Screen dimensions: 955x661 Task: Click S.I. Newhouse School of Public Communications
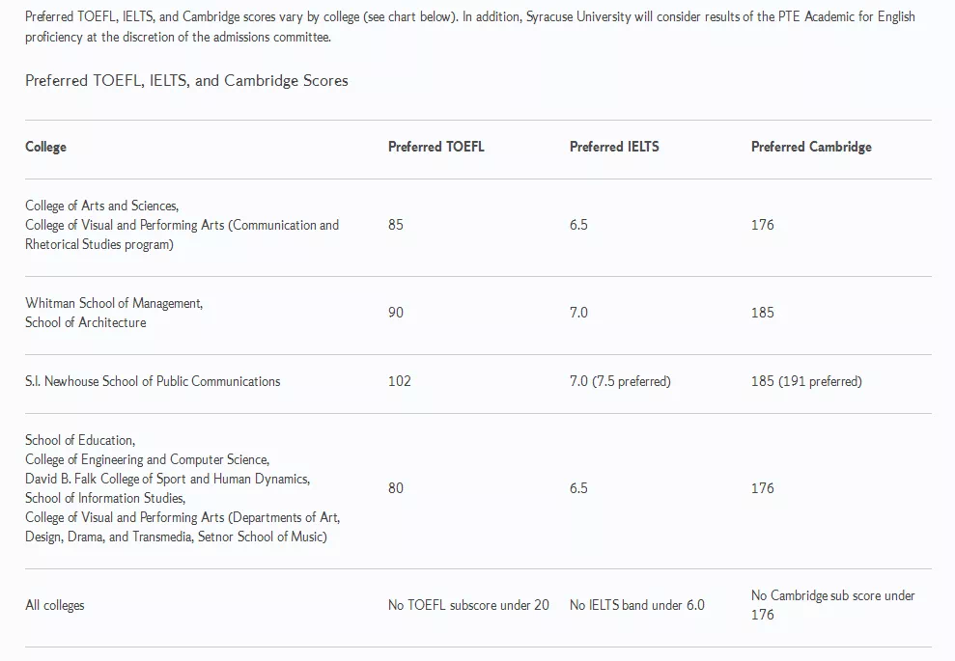153,381
